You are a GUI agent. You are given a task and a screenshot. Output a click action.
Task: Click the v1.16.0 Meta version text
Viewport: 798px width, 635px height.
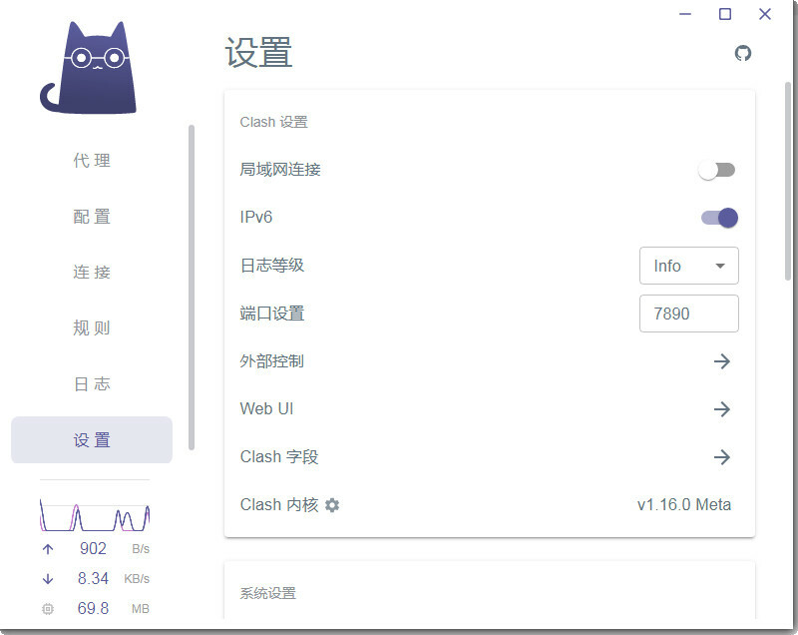pyautogui.click(x=684, y=504)
